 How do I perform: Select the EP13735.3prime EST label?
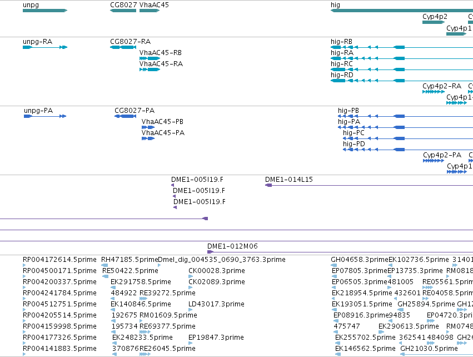pyautogui.click(x=415, y=271)
